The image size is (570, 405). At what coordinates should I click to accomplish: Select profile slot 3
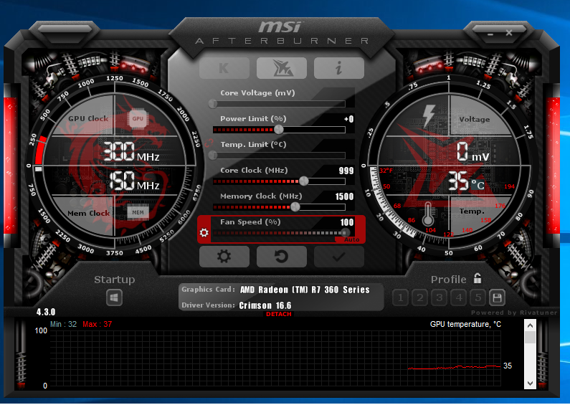(x=439, y=298)
